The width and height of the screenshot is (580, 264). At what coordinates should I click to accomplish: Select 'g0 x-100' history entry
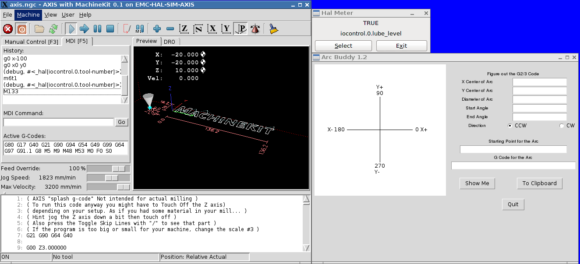click(62, 58)
